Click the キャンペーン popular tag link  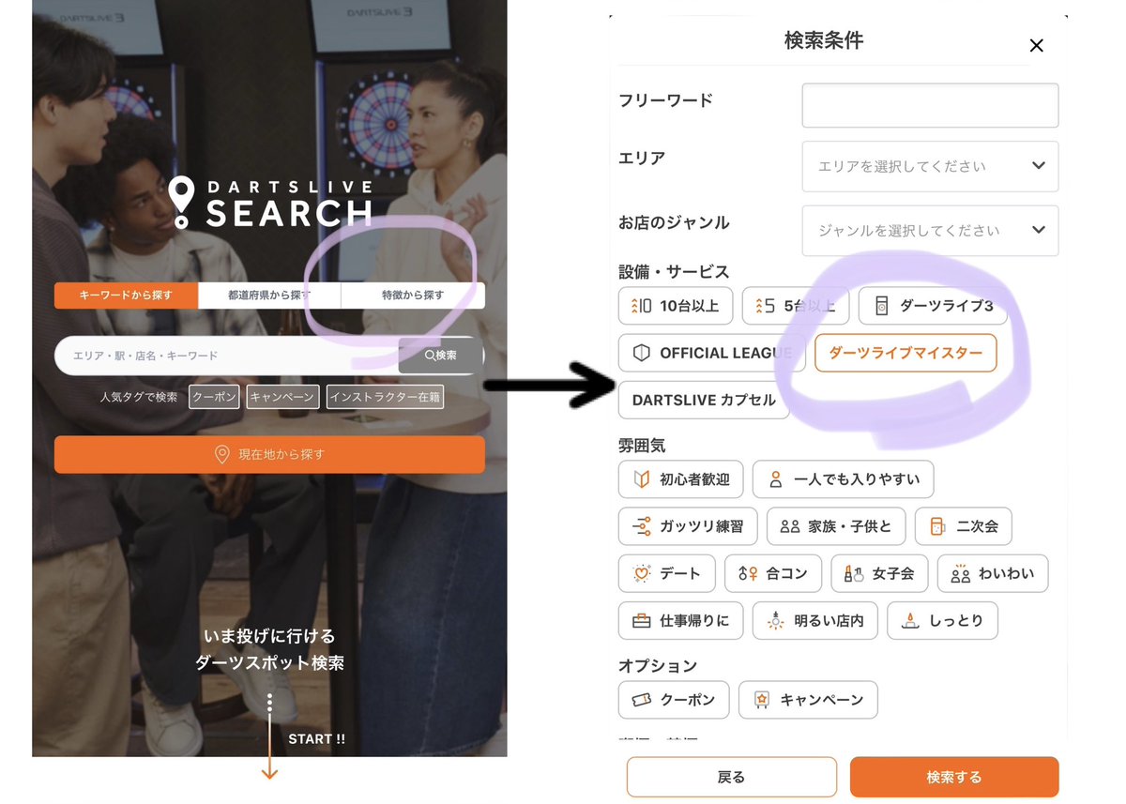point(282,397)
